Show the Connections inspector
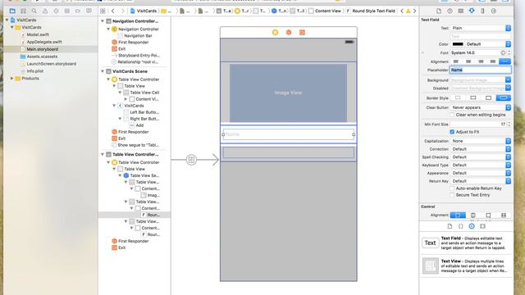 494,11
